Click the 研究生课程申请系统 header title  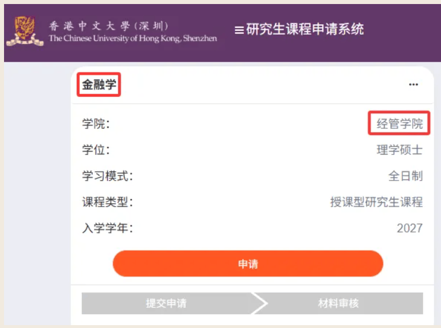[305, 29]
